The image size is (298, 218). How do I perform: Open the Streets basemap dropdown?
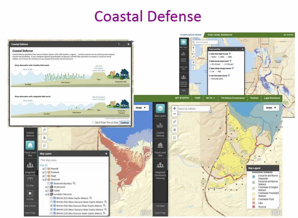[x=271, y=108]
